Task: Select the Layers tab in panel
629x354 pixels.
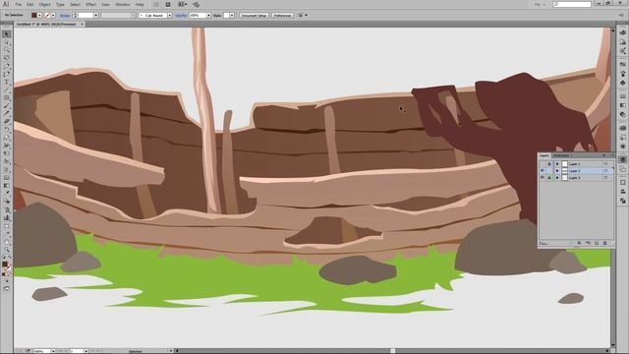Action: click(544, 155)
